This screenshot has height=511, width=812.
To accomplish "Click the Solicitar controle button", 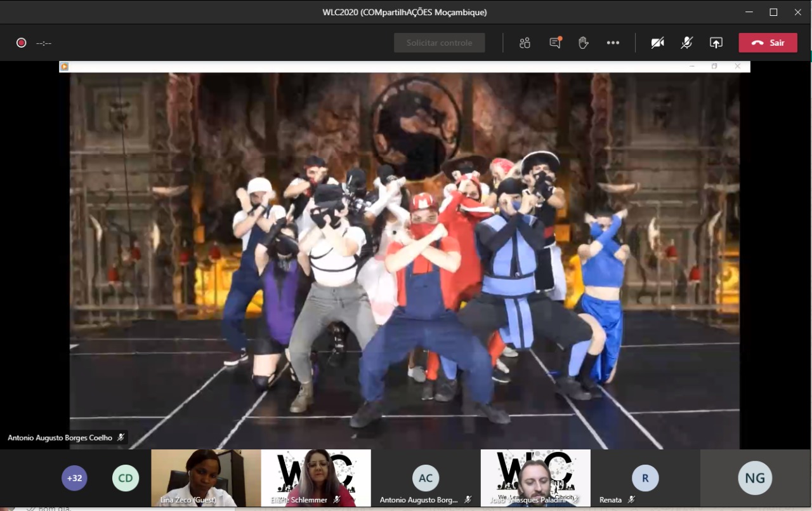I will point(440,43).
